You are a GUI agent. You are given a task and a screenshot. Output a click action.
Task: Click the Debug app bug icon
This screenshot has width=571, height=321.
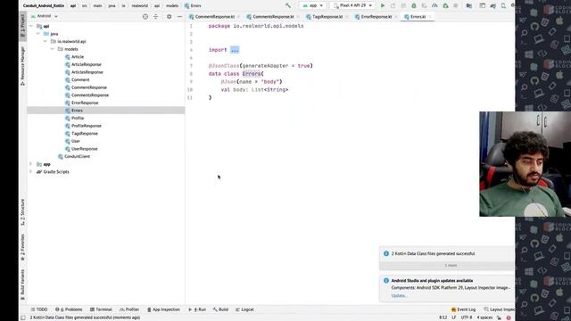414,5
